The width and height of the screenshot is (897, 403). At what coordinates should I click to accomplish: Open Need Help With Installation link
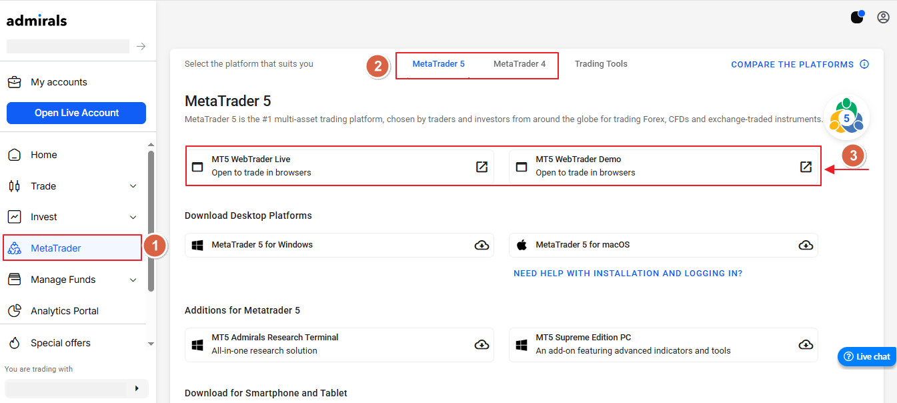(628, 274)
